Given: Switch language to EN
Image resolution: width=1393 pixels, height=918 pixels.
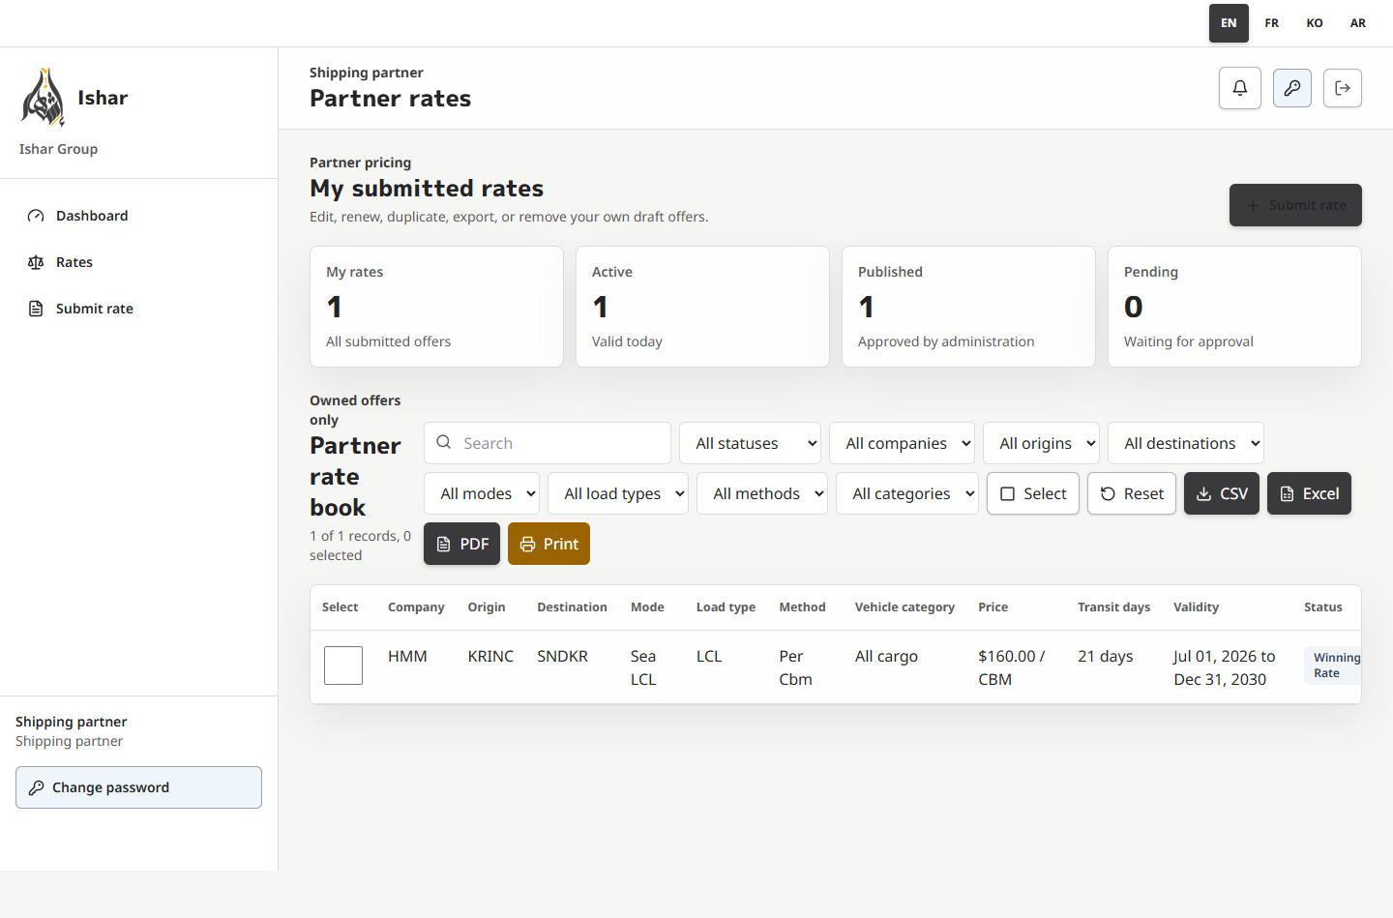Looking at the screenshot, I should pyautogui.click(x=1229, y=23).
